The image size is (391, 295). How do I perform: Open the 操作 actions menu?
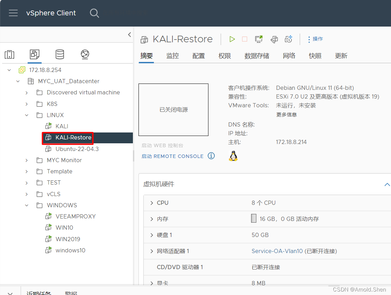click(315, 39)
